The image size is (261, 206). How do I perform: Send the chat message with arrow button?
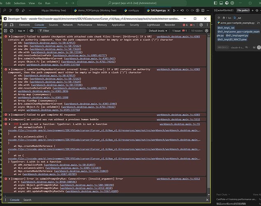259,47
